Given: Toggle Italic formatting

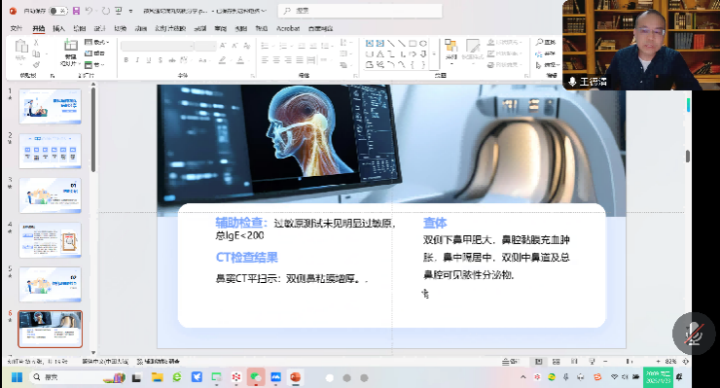Looking at the screenshot, I should pos(137,60).
